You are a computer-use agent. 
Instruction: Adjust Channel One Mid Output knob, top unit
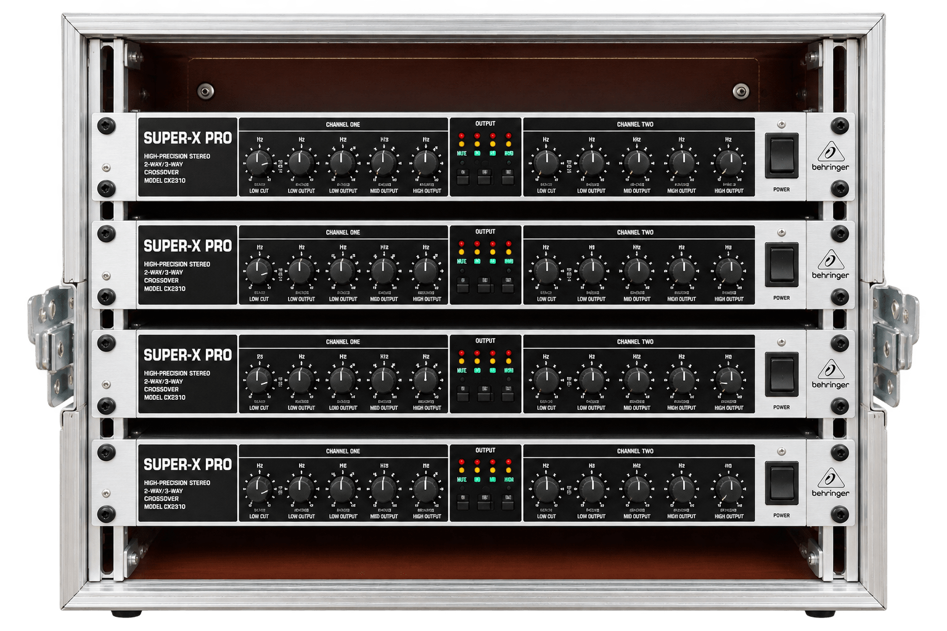click(x=383, y=163)
